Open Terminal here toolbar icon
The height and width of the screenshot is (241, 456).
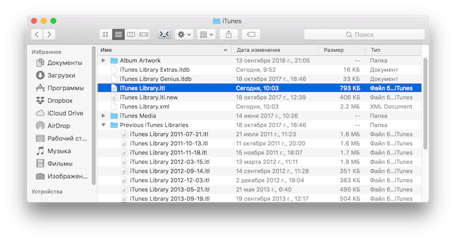[x=164, y=35]
